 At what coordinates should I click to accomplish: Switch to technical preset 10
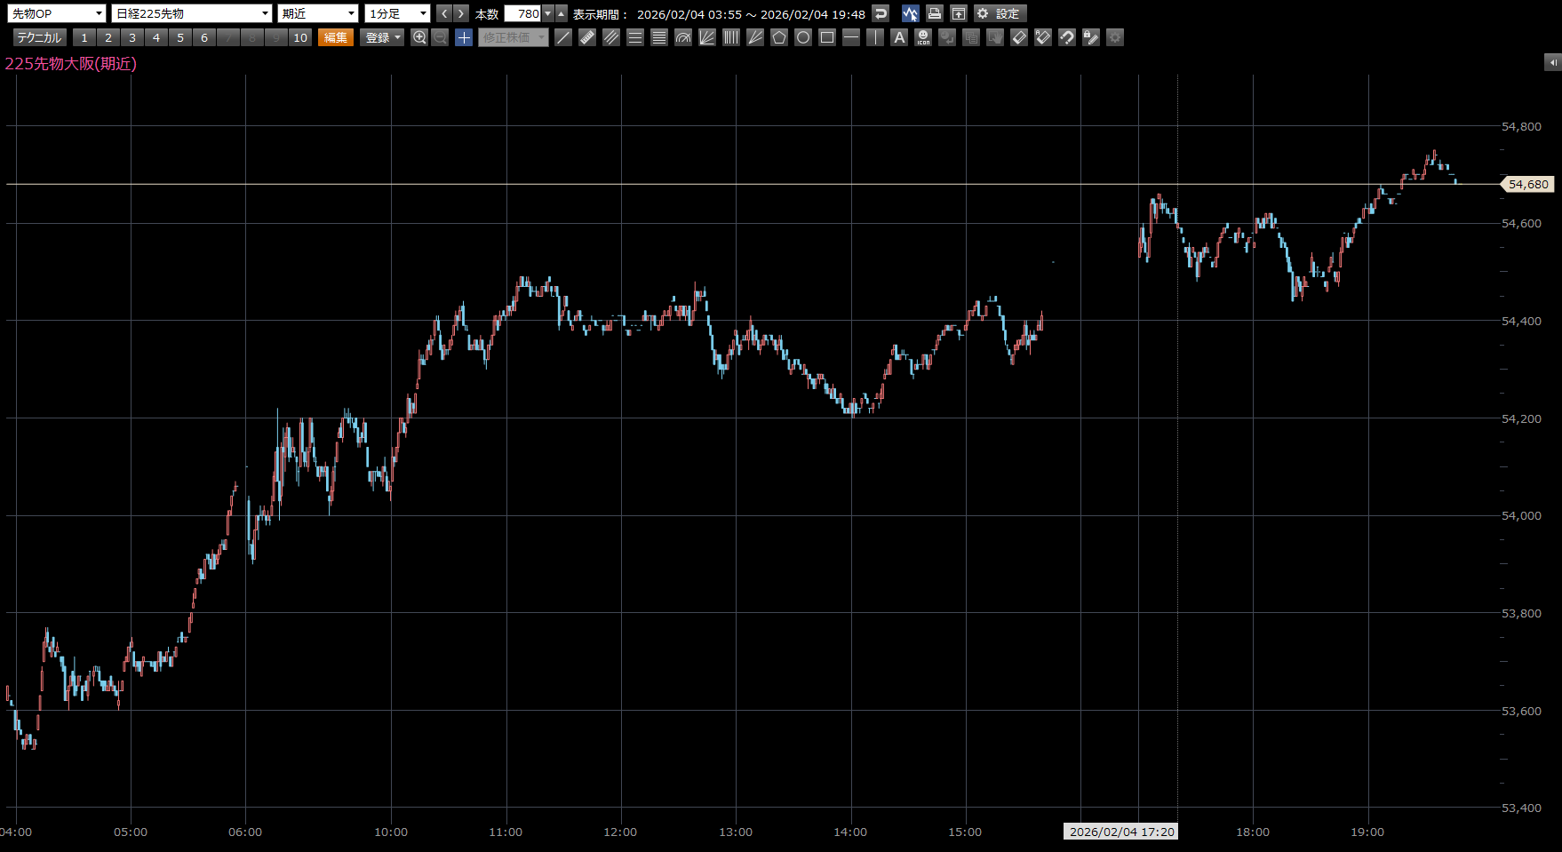pyautogui.click(x=300, y=37)
